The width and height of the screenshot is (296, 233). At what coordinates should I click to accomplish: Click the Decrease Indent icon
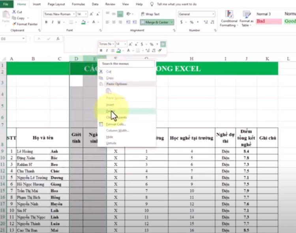[128, 22]
